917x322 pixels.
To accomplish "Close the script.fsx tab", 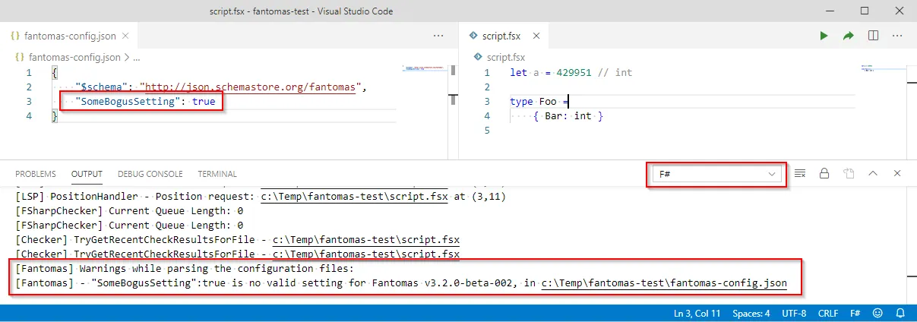I will click(536, 36).
